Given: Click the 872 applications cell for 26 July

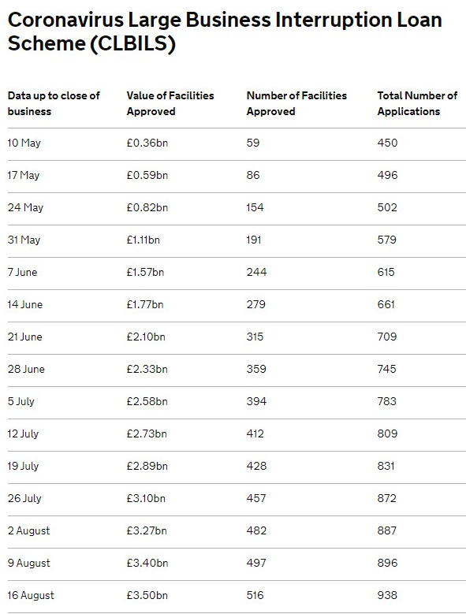Looking at the screenshot, I should coord(387,498).
